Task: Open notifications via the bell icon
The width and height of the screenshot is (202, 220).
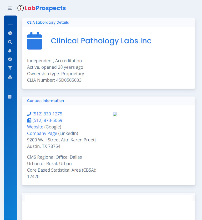Action: [x=10, y=50]
